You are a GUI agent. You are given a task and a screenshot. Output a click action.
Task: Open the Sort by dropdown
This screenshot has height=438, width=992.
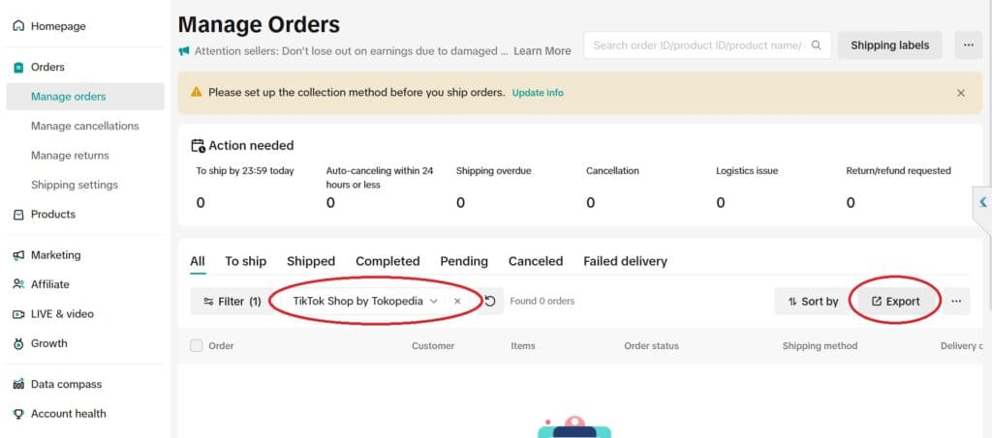tap(813, 302)
